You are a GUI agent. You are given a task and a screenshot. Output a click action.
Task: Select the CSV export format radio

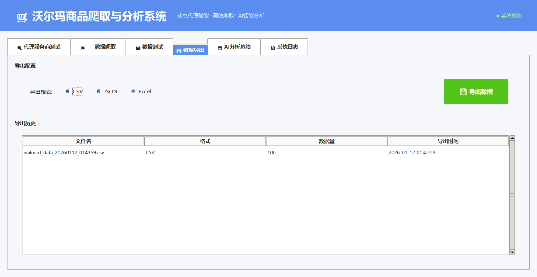[x=67, y=91]
